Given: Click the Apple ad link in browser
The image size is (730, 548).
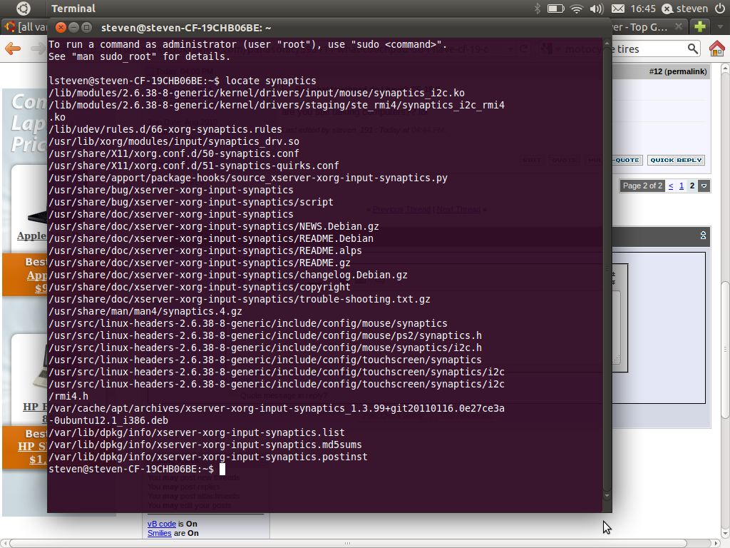Looking at the screenshot, I should coord(31,235).
